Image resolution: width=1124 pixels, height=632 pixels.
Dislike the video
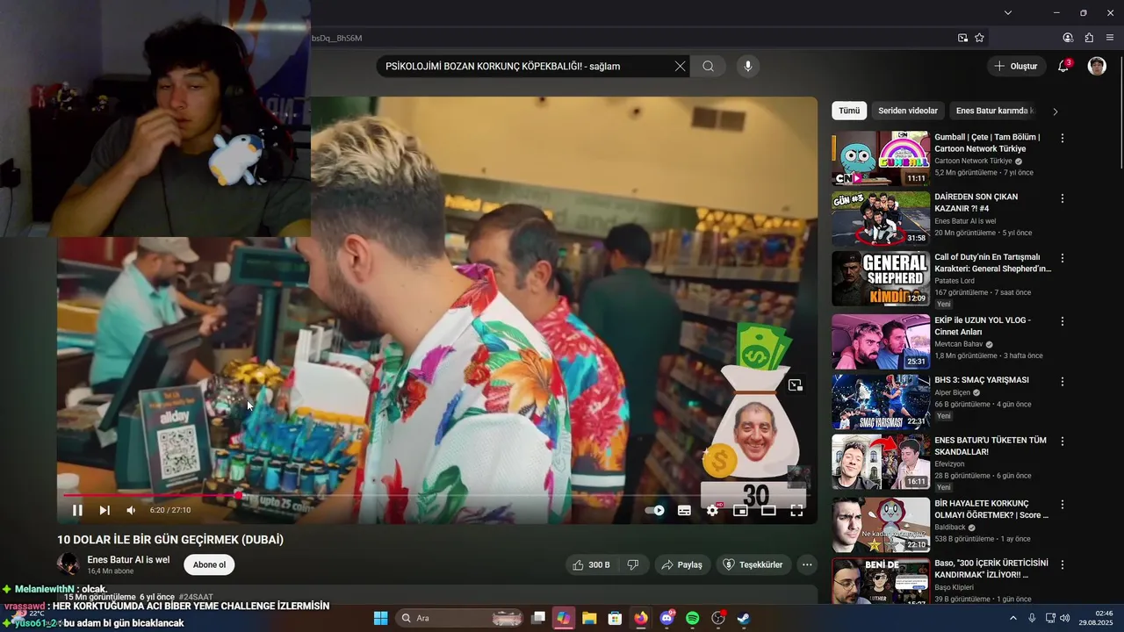633,564
